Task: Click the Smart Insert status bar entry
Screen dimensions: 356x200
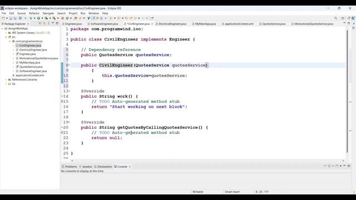Action: (232, 192)
